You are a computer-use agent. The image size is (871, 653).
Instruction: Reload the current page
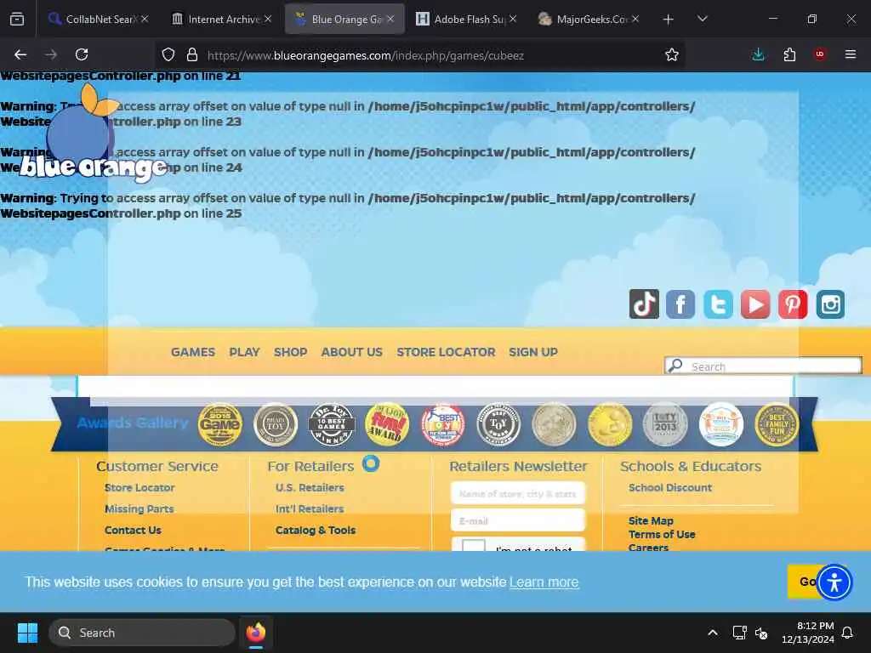click(82, 54)
